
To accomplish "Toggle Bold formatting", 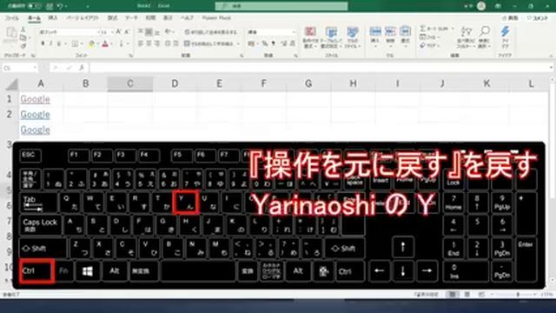I will (x=43, y=43).
